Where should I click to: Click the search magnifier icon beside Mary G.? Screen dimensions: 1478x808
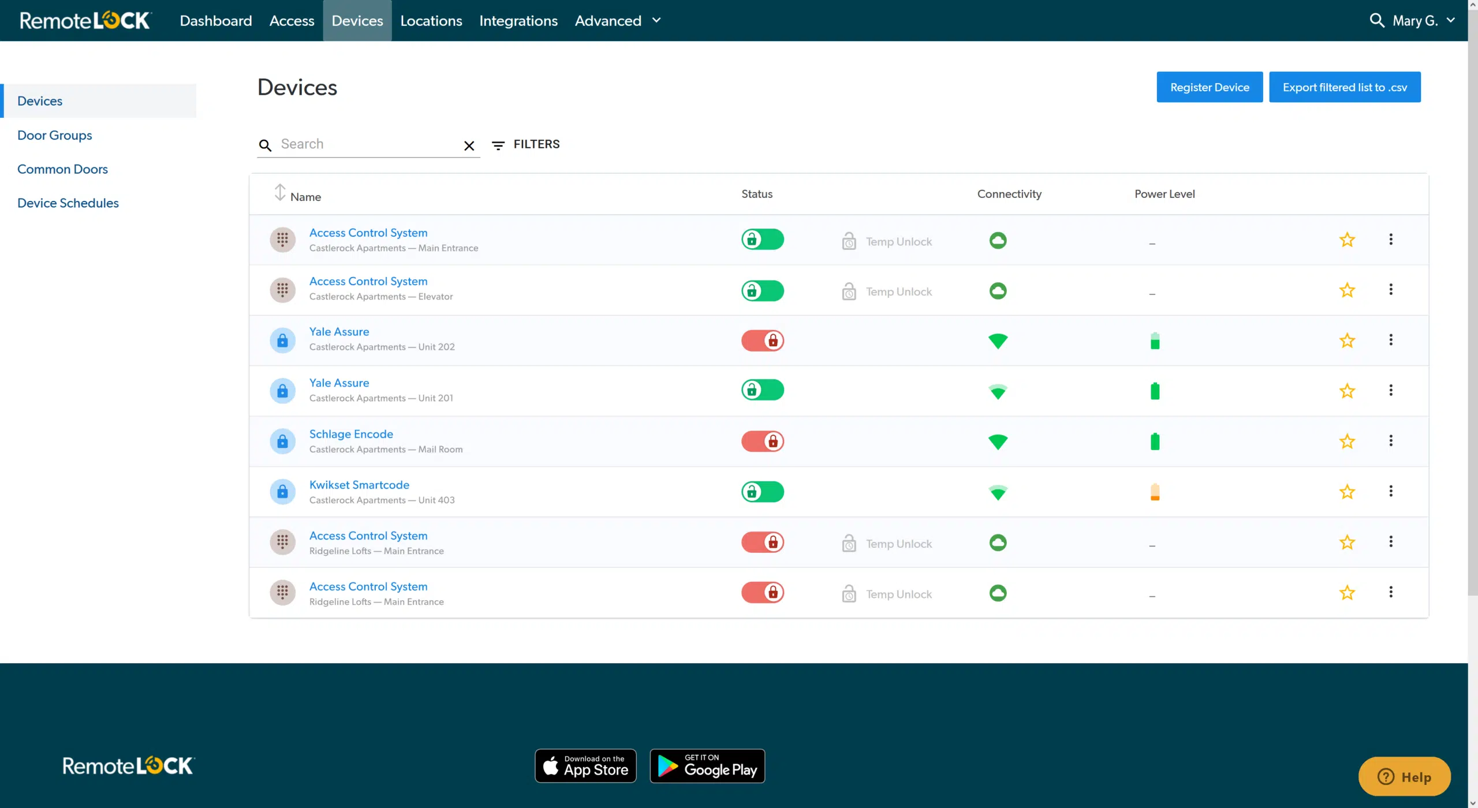(x=1377, y=21)
